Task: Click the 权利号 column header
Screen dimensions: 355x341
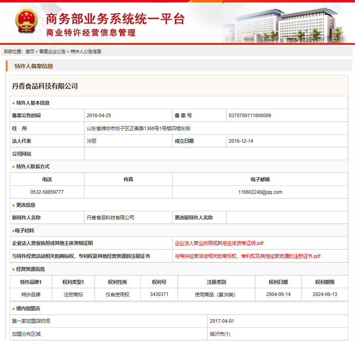Action: point(159,282)
